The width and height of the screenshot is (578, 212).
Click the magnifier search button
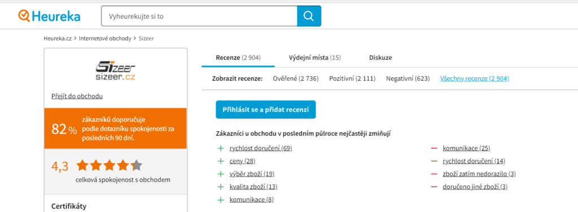[309, 16]
